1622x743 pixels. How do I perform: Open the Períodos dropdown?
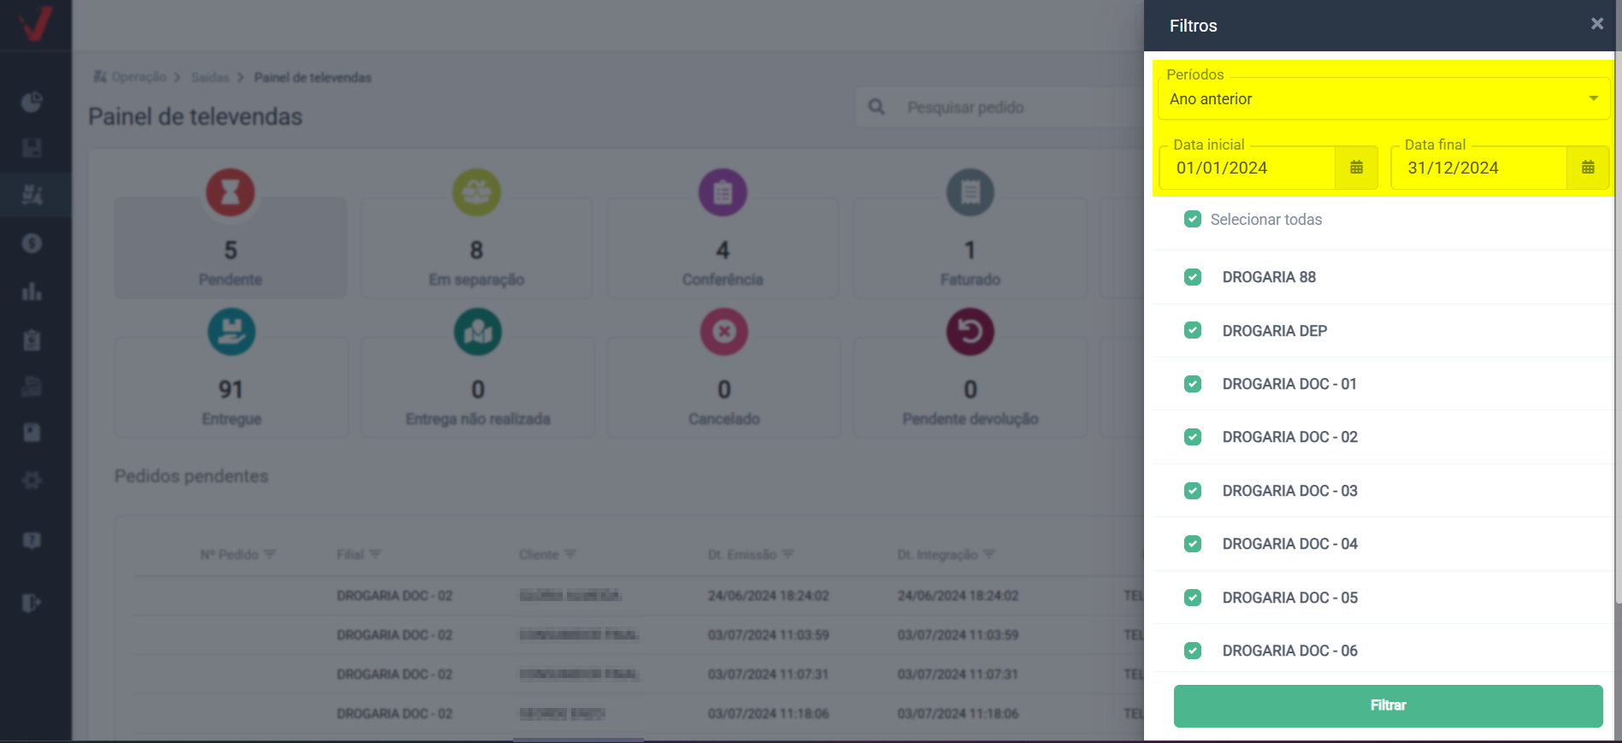pyautogui.click(x=1383, y=98)
